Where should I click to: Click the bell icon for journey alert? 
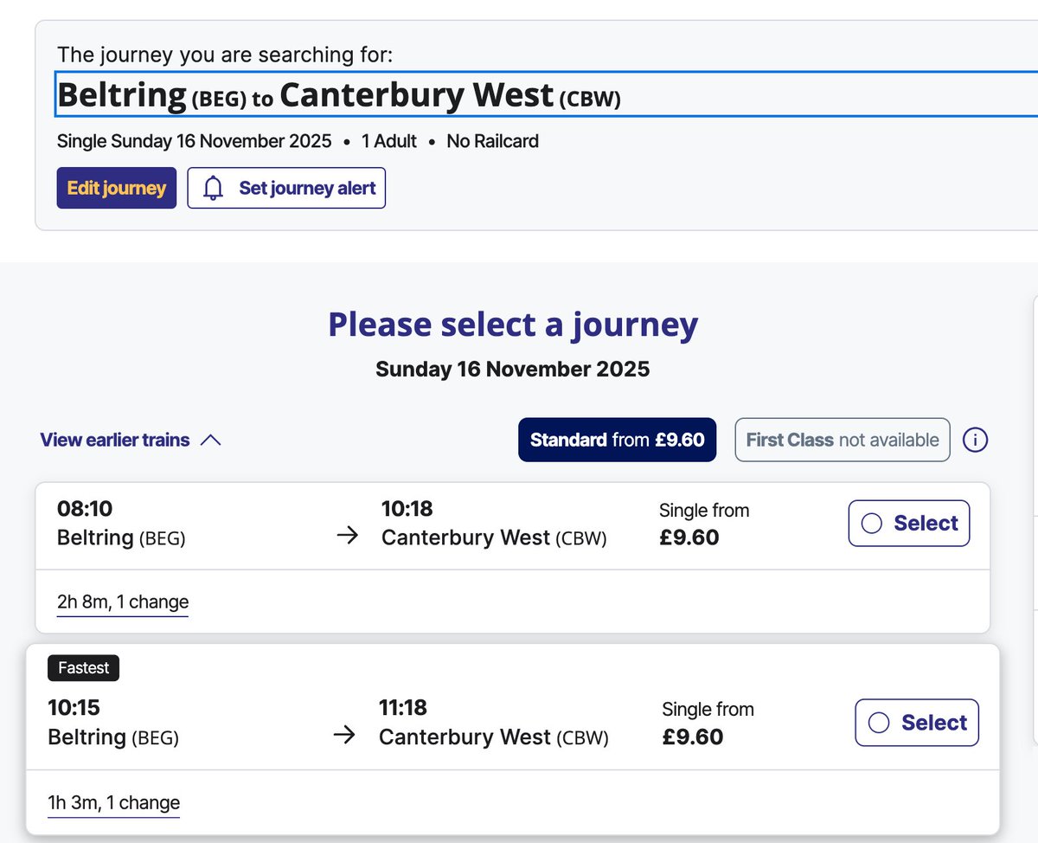(x=213, y=188)
